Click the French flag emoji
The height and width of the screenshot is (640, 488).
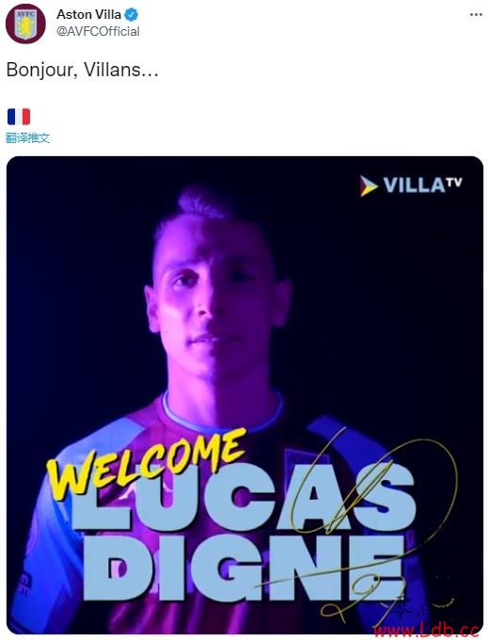pyautogui.click(x=19, y=117)
